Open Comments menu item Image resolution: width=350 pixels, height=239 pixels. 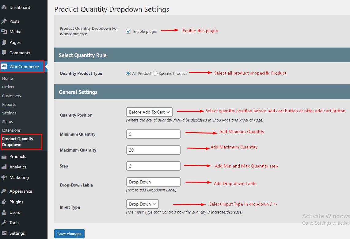(24, 53)
